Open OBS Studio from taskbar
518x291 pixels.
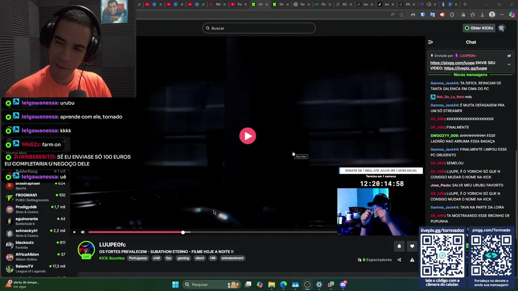[x=307, y=285]
